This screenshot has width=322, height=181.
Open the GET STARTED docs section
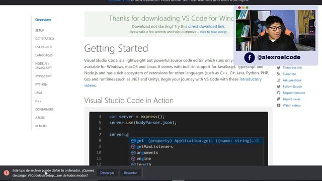click(x=44, y=39)
